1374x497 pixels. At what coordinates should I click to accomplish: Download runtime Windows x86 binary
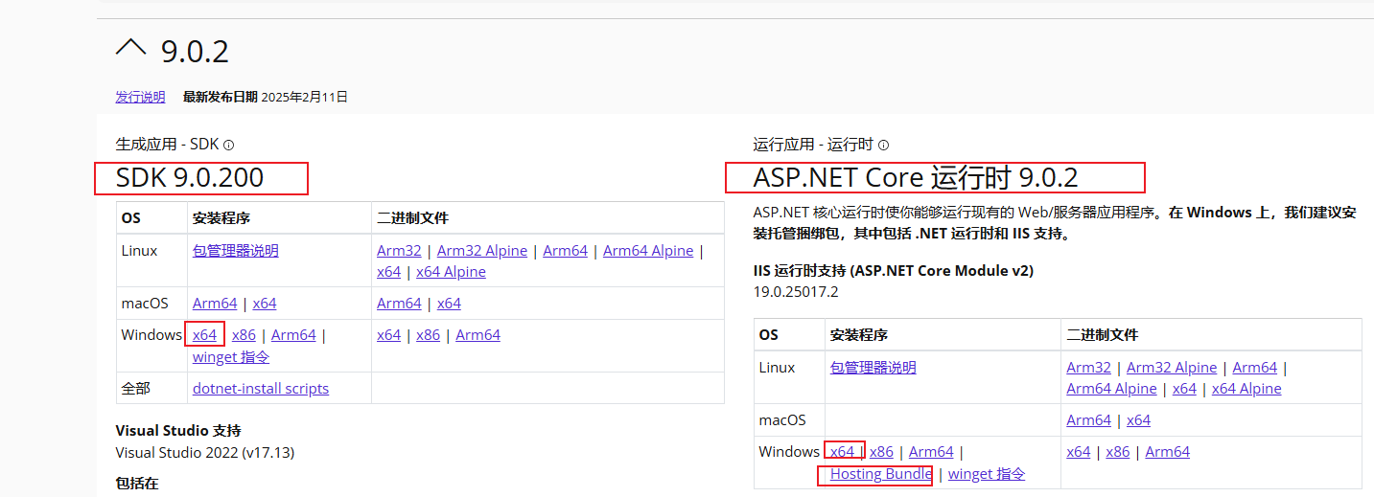pyautogui.click(x=1117, y=451)
